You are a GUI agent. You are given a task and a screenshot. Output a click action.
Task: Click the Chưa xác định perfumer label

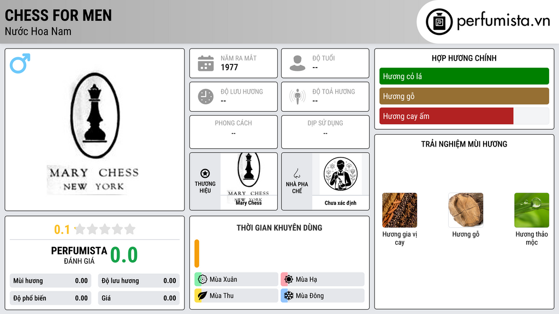coord(341,203)
